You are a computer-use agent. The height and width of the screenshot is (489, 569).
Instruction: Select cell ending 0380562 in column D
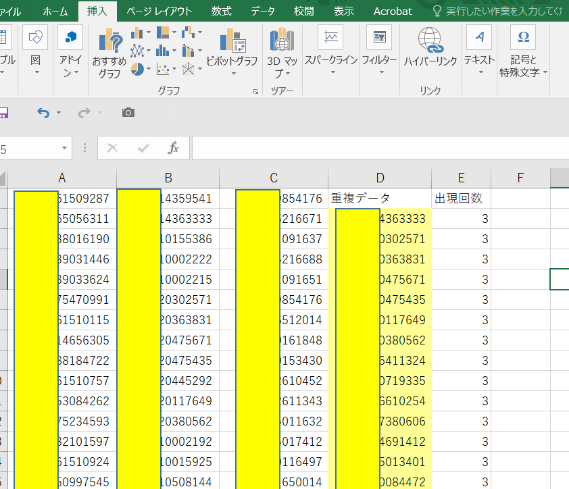[380, 340]
